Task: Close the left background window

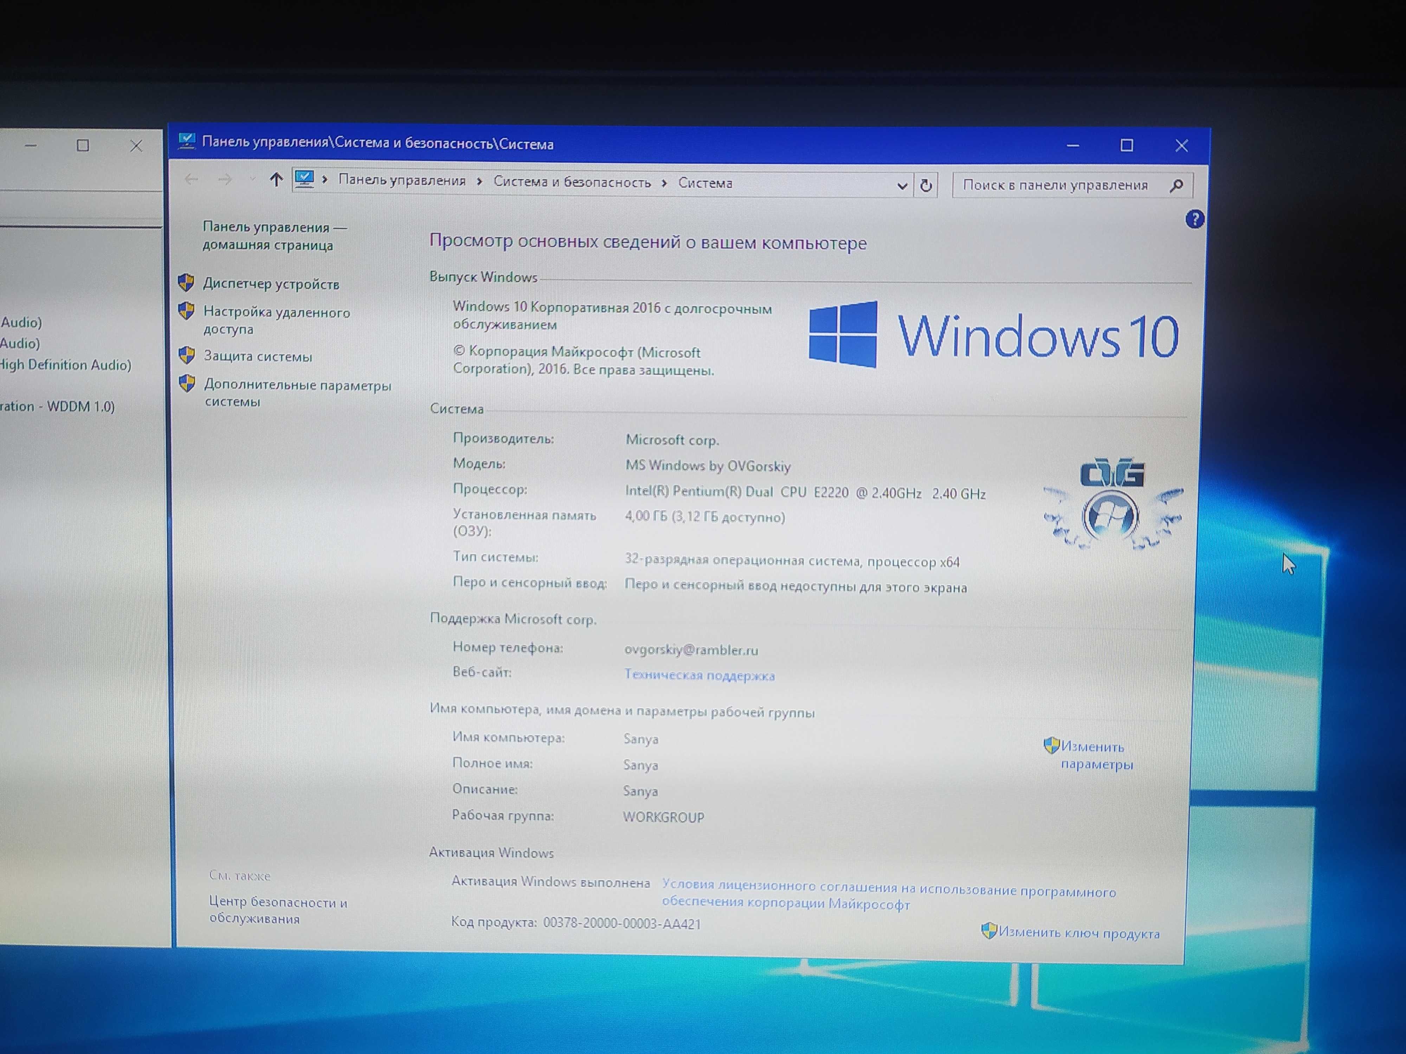Action: pyautogui.click(x=135, y=145)
